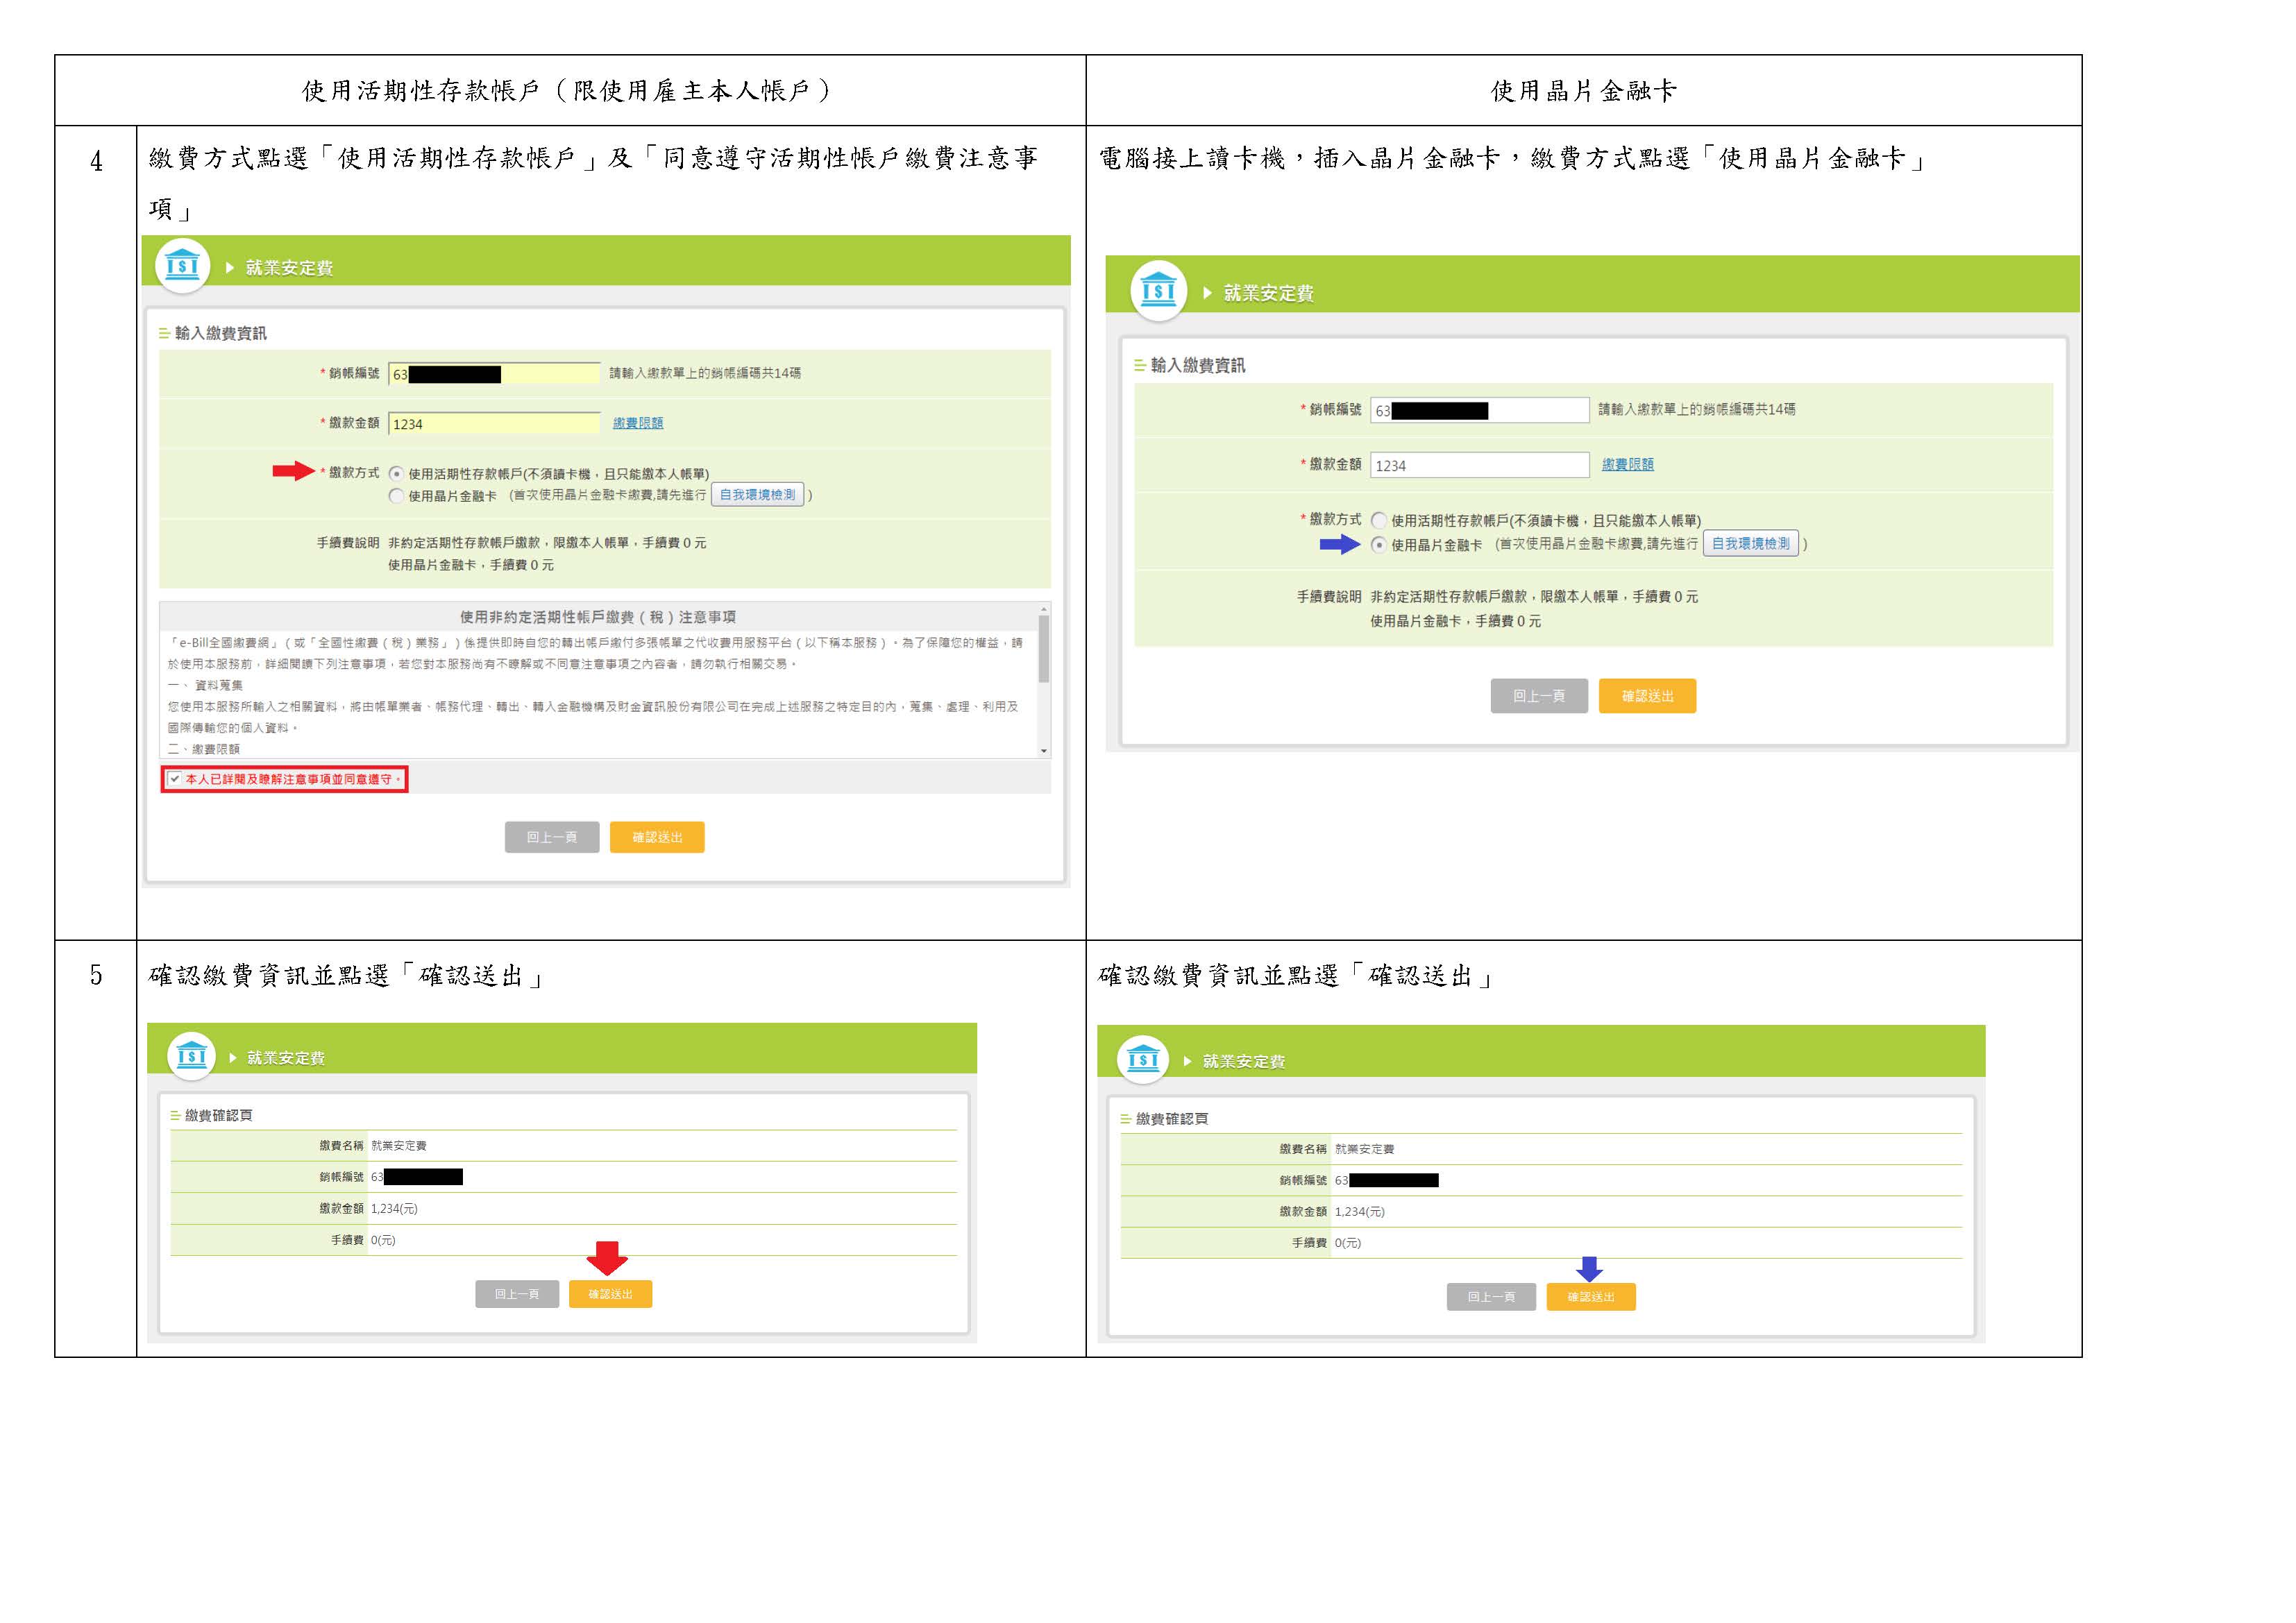Screen dimensions: 2296x1623
Task: Click 自我環境檢測 button in left form
Action: point(757,495)
